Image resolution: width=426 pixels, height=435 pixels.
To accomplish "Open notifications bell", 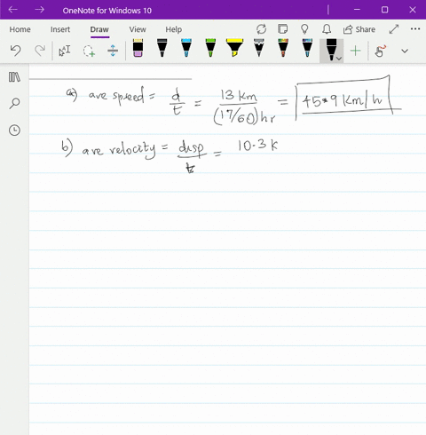I will [x=327, y=29].
